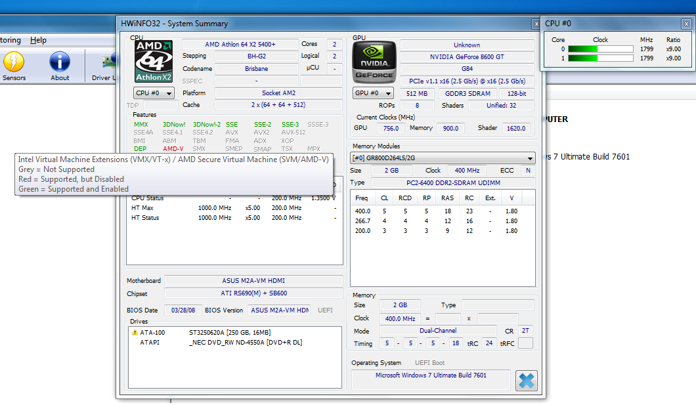The height and width of the screenshot is (405, 696).
Task: Click the GPU memory clock value 900.0
Action: (450, 128)
